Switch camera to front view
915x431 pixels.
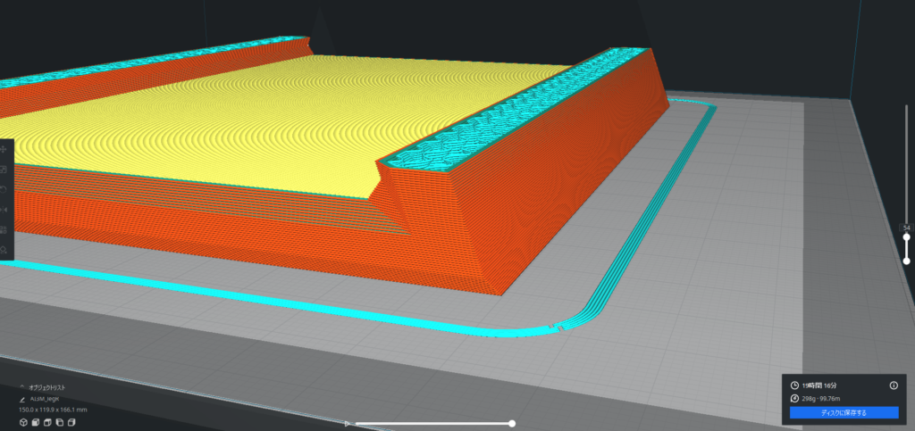(36, 421)
